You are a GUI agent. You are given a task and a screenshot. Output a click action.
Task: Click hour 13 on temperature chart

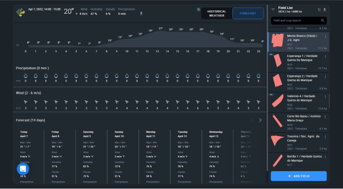point(157,51)
